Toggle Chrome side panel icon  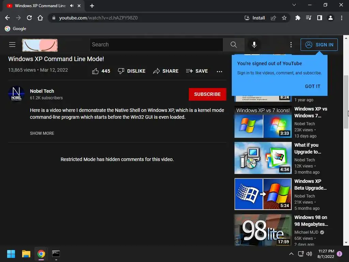(320, 18)
